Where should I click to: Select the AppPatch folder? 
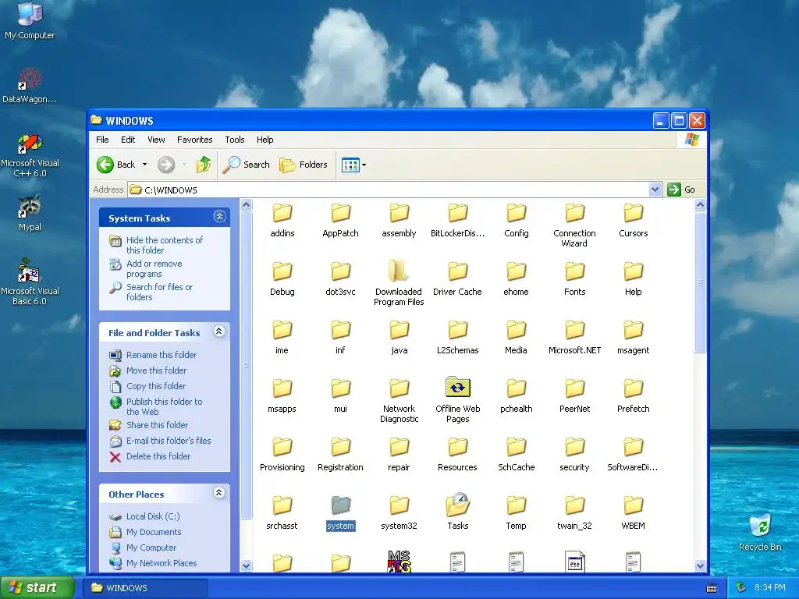(340, 220)
